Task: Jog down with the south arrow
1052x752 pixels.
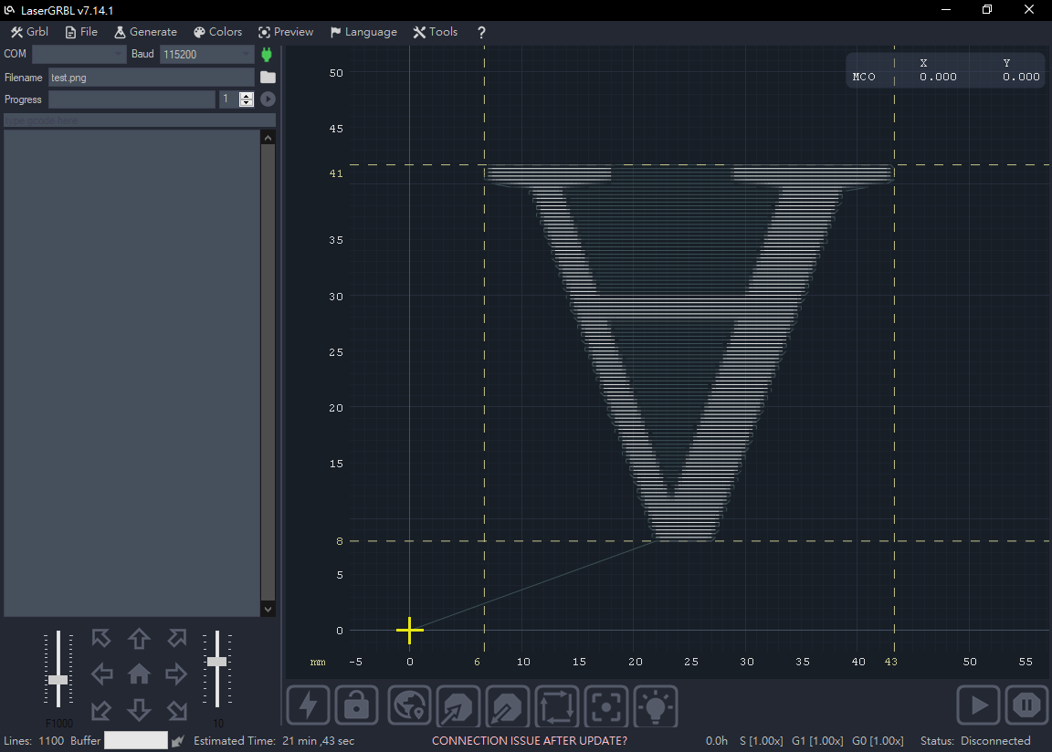Action: coord(139,710)
